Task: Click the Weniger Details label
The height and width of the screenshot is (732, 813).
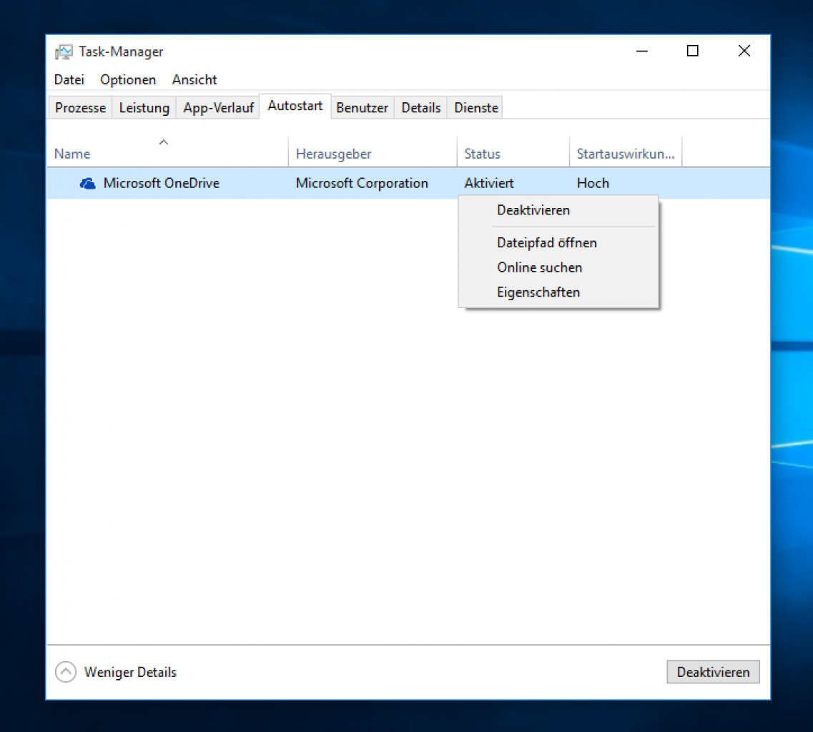Action: pyautogui.click(x=130, y=672)
